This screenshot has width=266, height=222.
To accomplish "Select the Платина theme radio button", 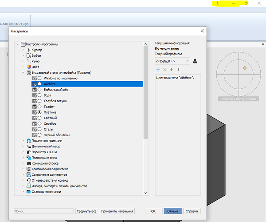I will pos(39,112).
